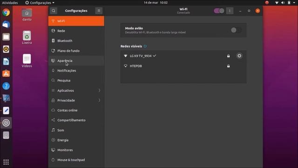Open the danilo home folder on desktop
The width and height of the screenshot is (298, 168).
coord(27,14)
